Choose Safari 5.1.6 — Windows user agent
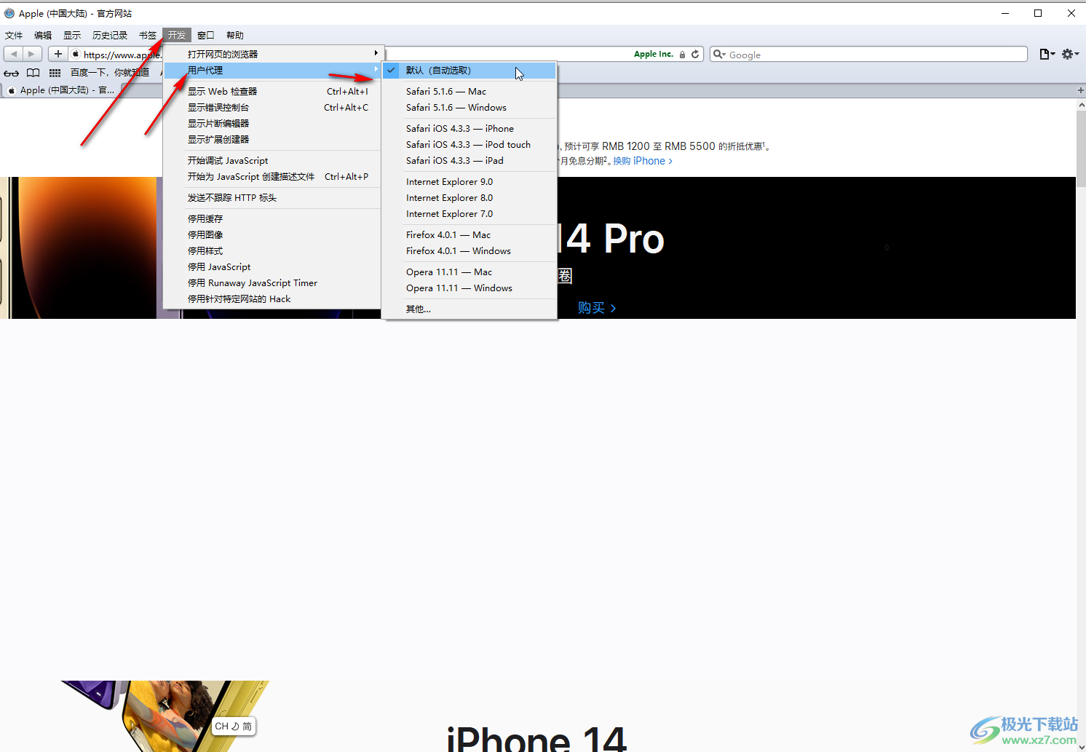1086x752 pixels. click(x=469, y=107)
